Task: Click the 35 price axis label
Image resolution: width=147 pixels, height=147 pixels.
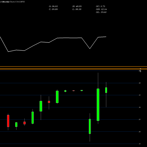Action: [x=140, y=95]
